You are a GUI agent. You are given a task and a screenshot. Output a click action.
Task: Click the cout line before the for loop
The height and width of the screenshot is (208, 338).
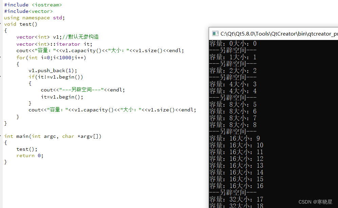coord(100,50)
